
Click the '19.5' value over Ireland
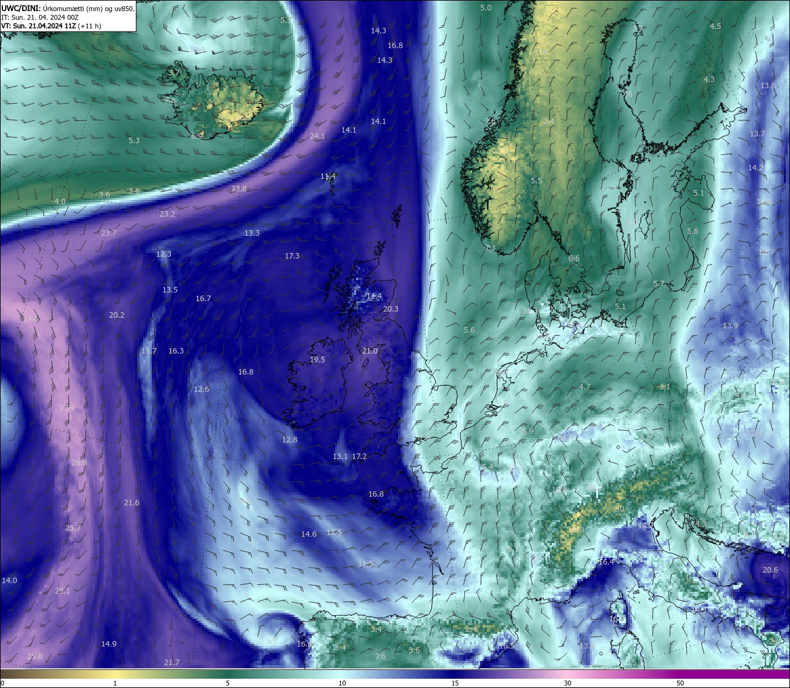[317, 360]
